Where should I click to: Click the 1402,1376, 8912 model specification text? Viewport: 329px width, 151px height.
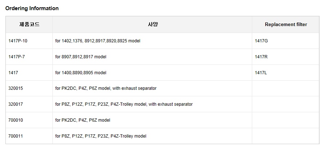98,41
